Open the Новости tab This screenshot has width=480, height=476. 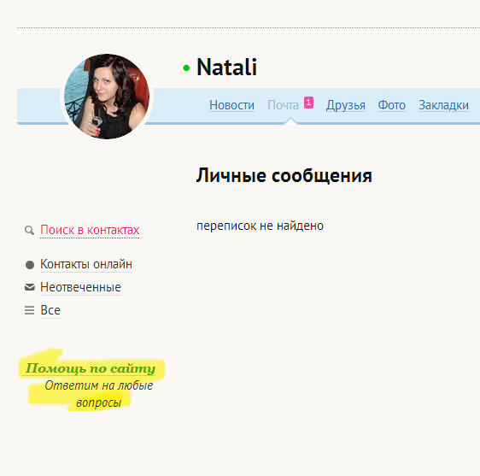[231, 105]
